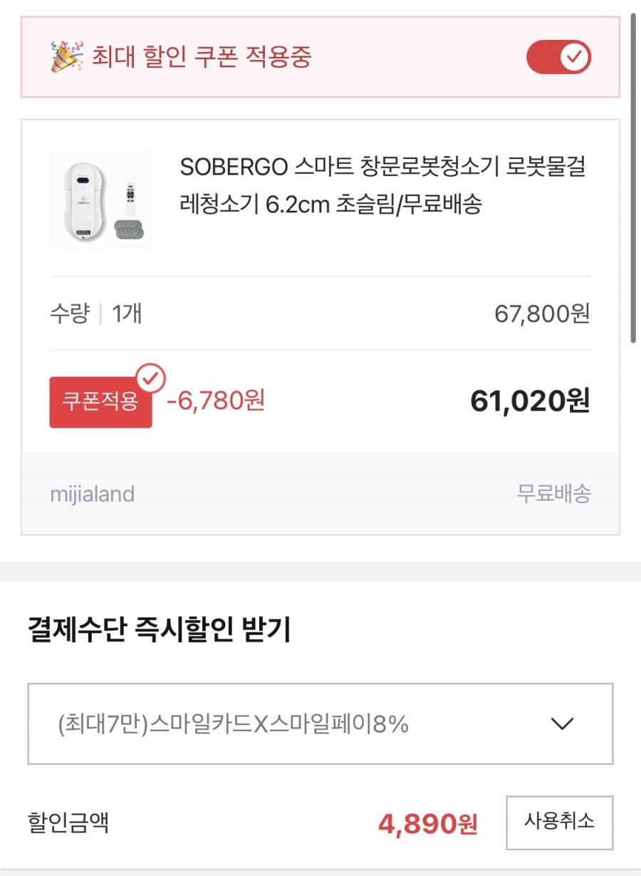Visit the mijialand seller link

pyautogui.click(x=93, y=494)
